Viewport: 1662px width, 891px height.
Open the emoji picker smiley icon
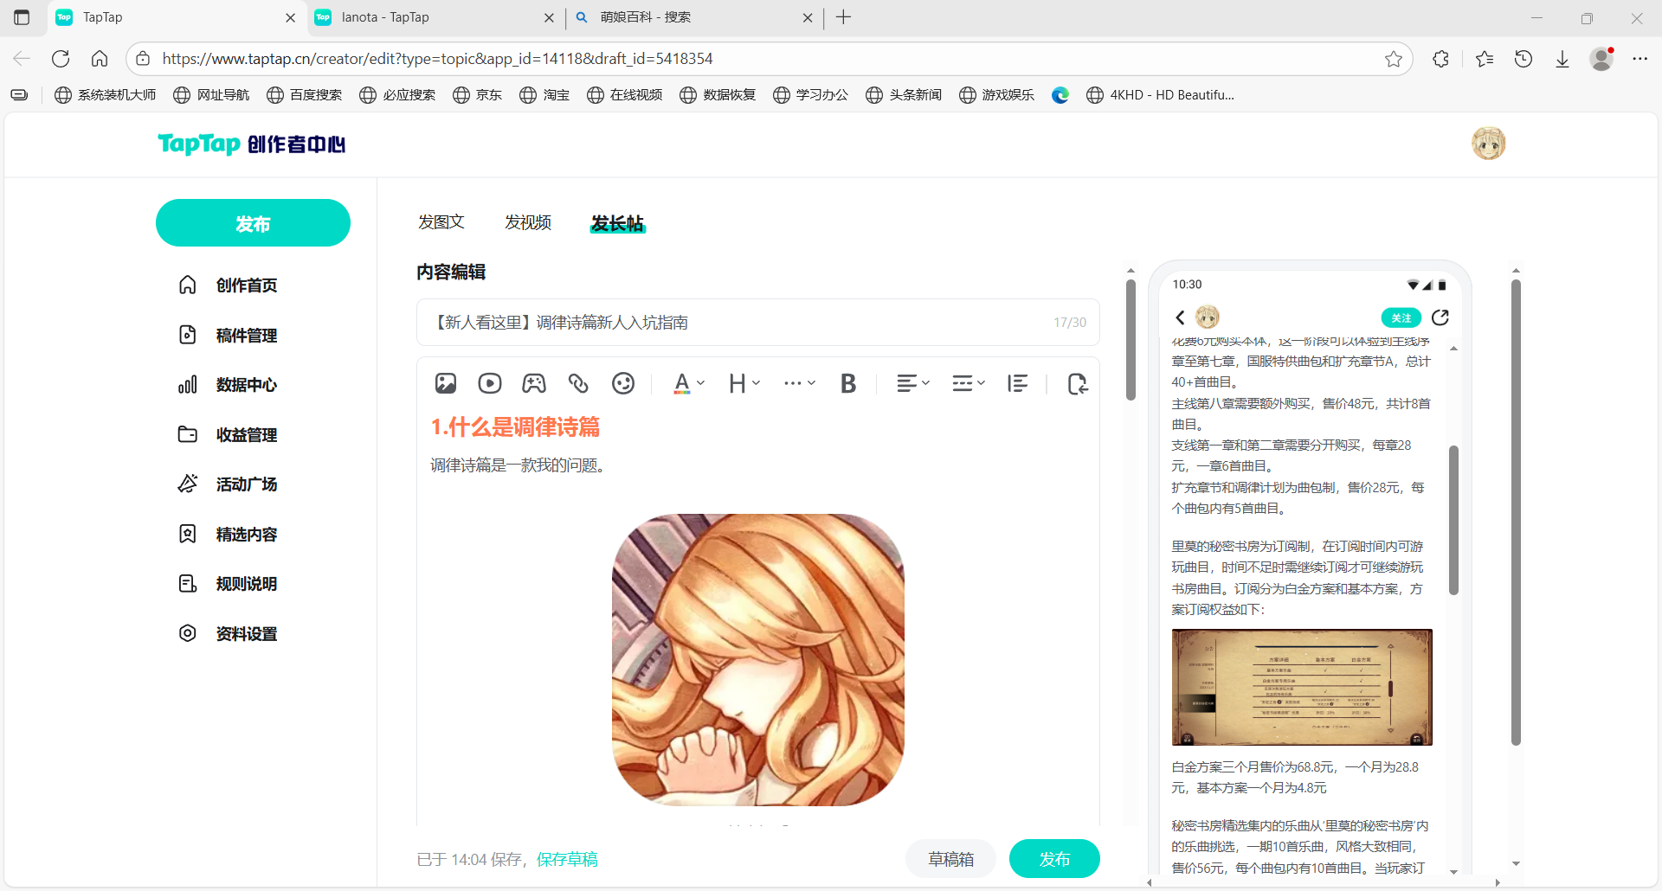point(623,383)
